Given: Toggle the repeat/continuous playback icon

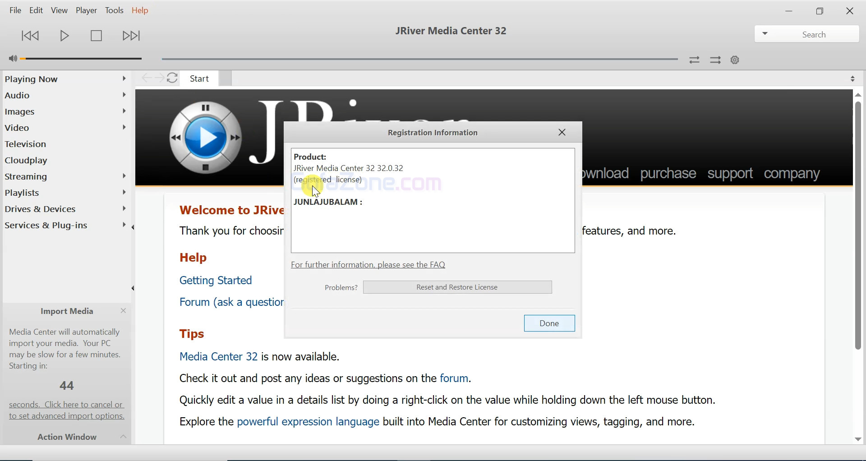Looking at the screenshot, I should [x=716, y=60].
